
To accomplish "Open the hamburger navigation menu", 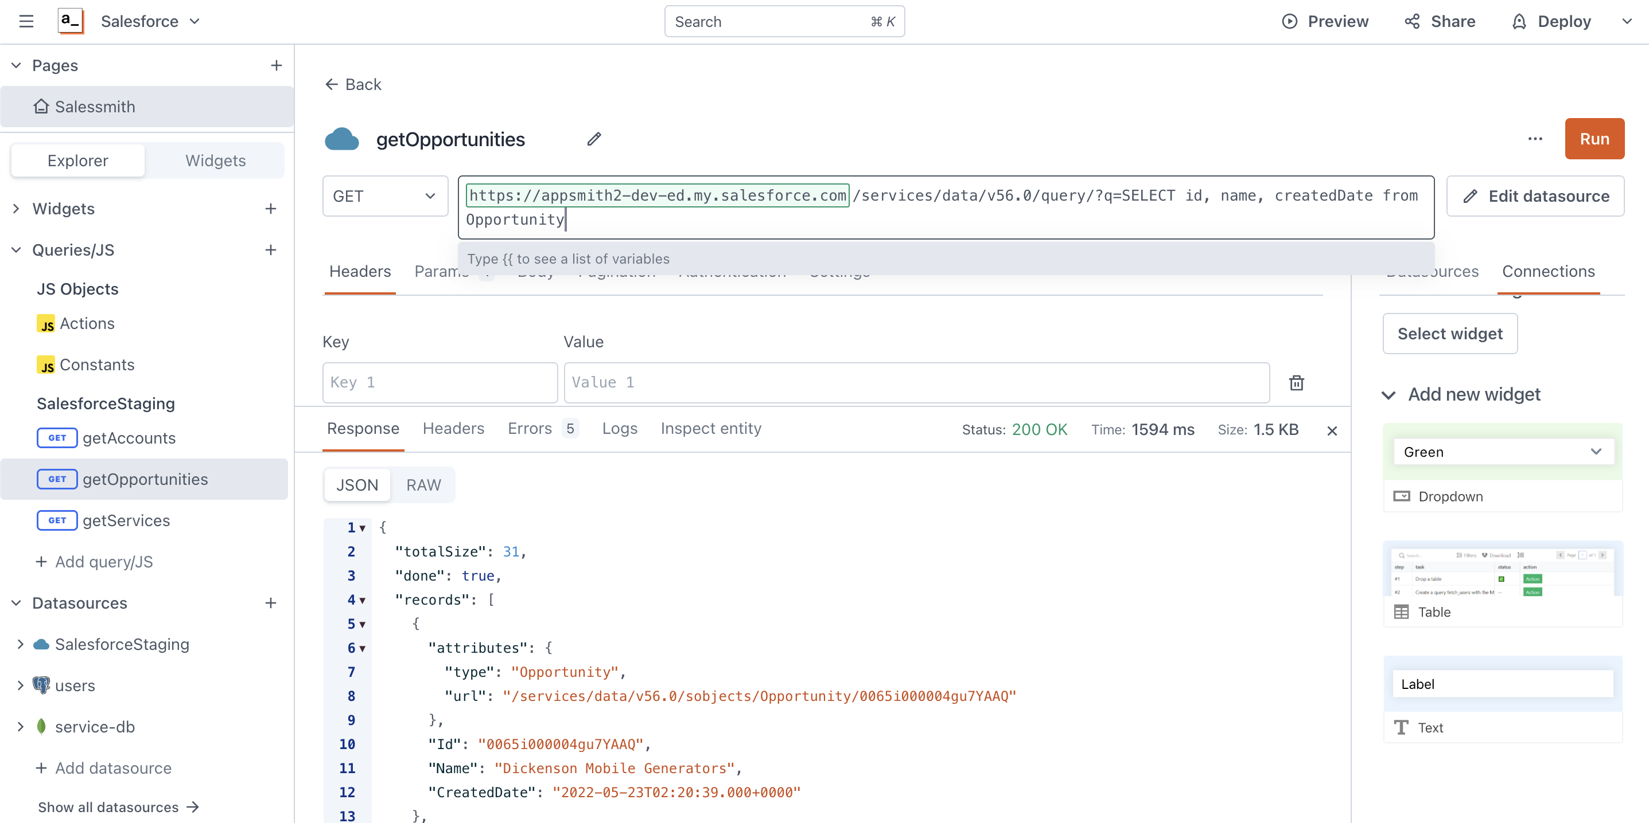I will [x=26, y=21].
